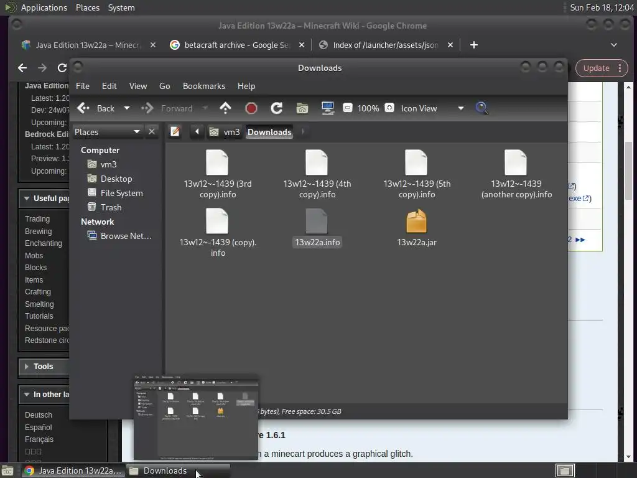This screenshot has height=478, width=637.
Task: Click the path bar right scroll arrow
Action: [x=303, y=132]
